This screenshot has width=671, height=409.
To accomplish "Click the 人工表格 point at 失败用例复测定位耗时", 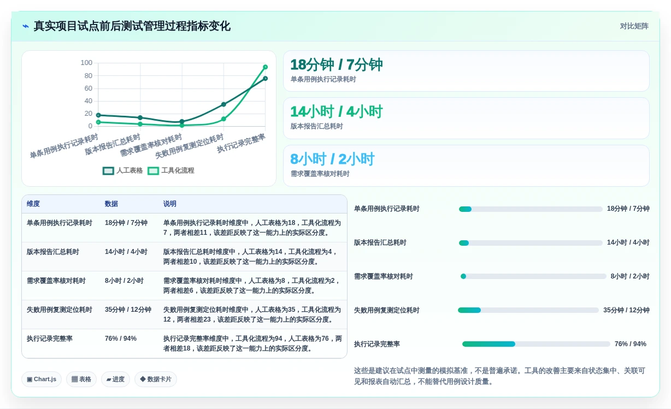I will coord(223,104).
